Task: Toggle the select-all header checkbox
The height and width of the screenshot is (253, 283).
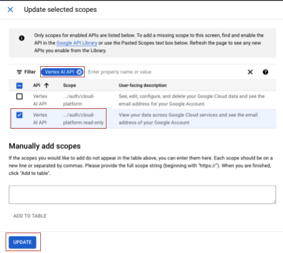Action: coord(19,85)
